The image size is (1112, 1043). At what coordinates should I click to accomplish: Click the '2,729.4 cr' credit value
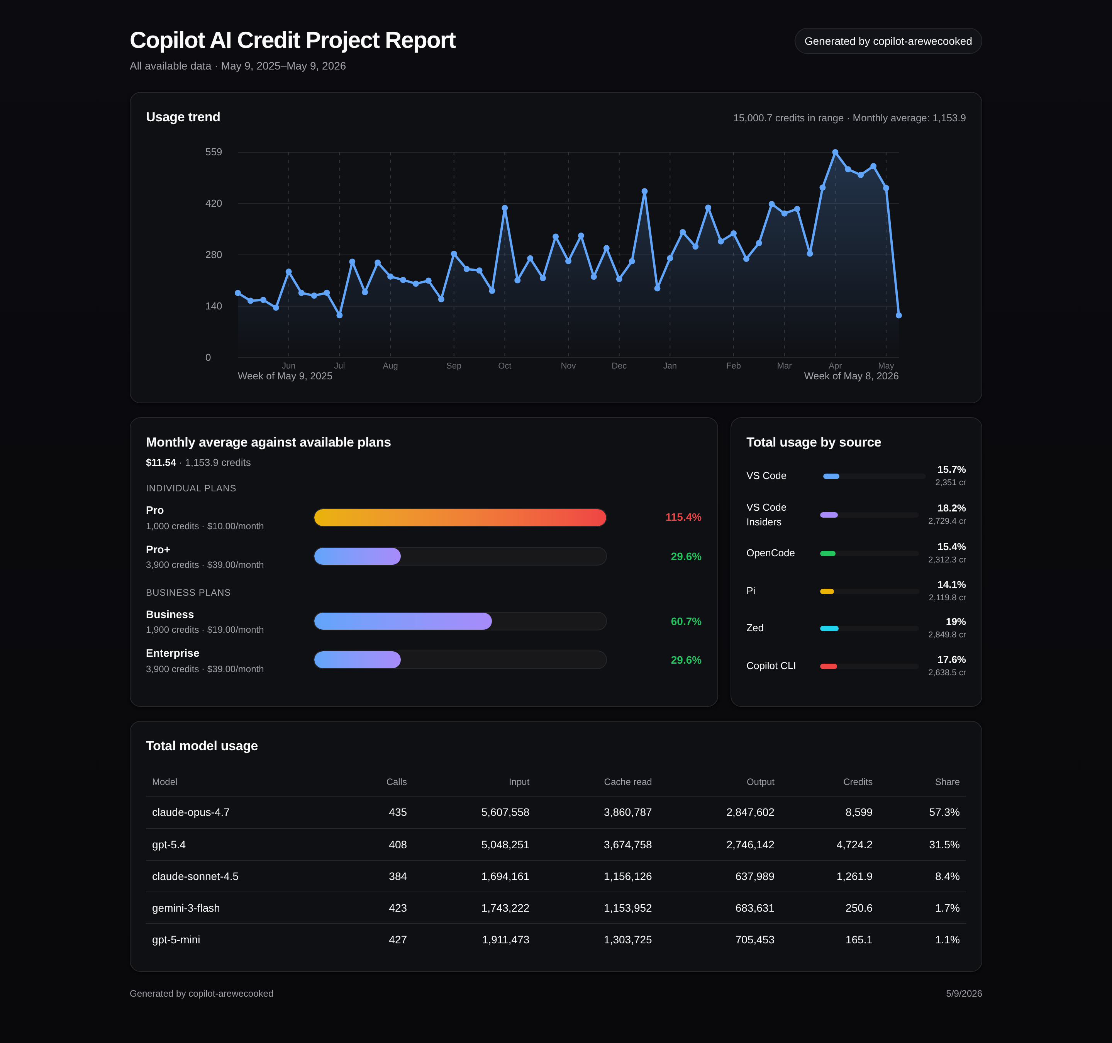(x=947, y=521)
